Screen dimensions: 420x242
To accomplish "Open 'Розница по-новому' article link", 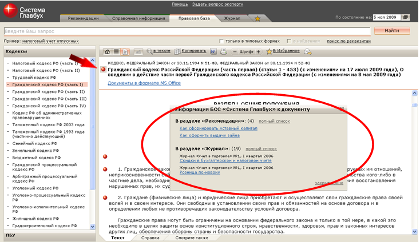I will [x=200, y=172].
